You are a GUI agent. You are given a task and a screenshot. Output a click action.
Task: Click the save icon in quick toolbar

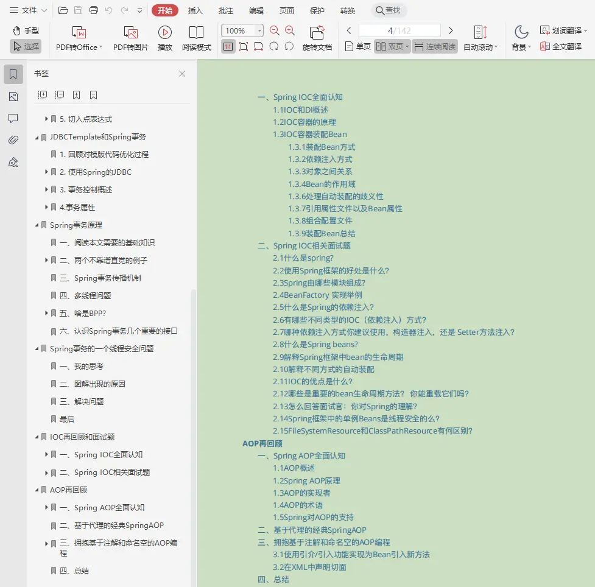pyautogui.click(x=78, y=10)
